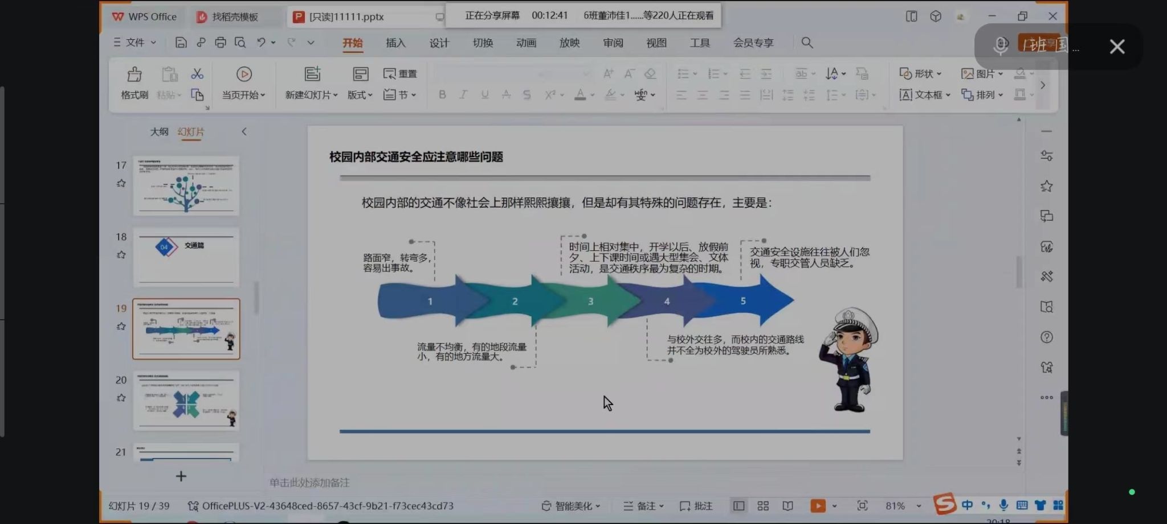
Task: Open the search magnifier icon
Action: point(807,43)
